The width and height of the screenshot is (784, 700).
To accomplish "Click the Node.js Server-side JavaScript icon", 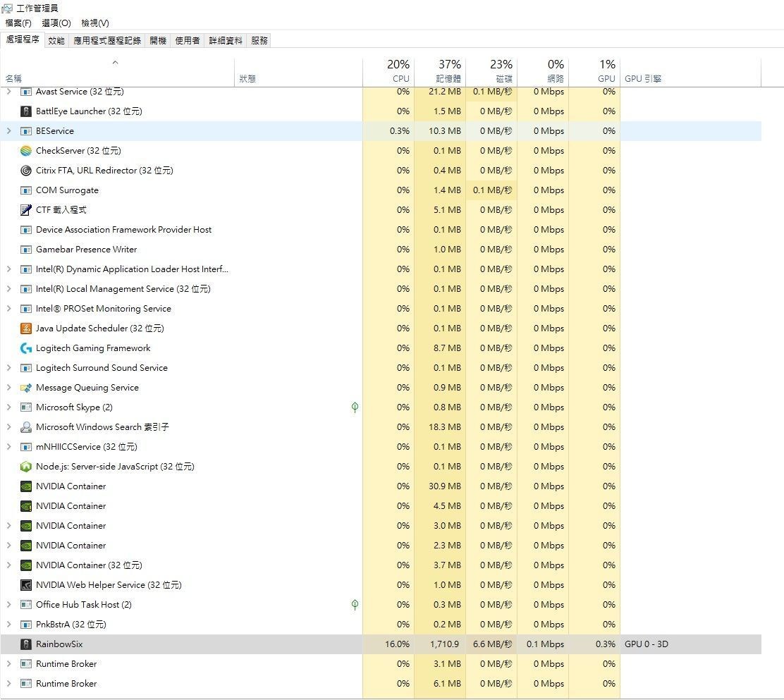I will click(26, 467).
